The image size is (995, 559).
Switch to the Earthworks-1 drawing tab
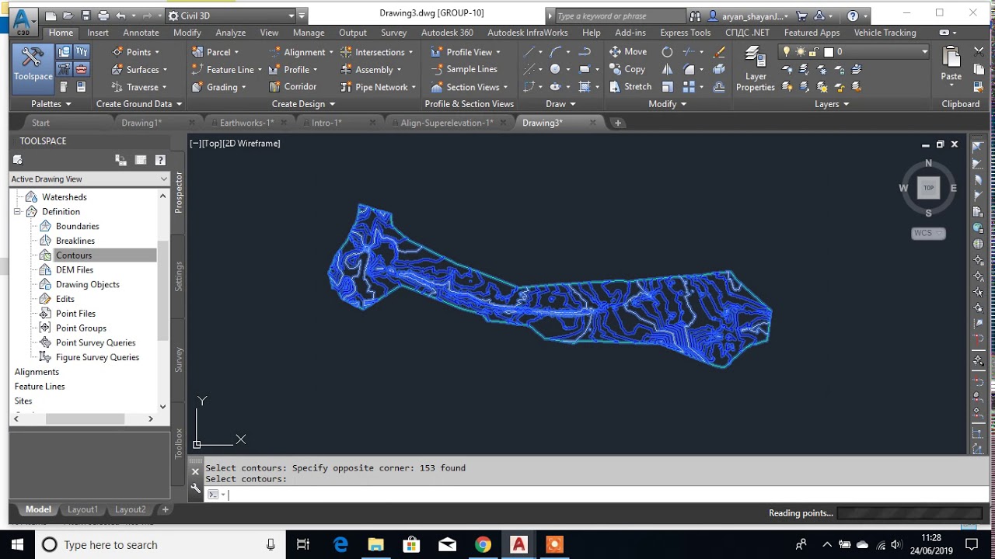click(246, 123)
